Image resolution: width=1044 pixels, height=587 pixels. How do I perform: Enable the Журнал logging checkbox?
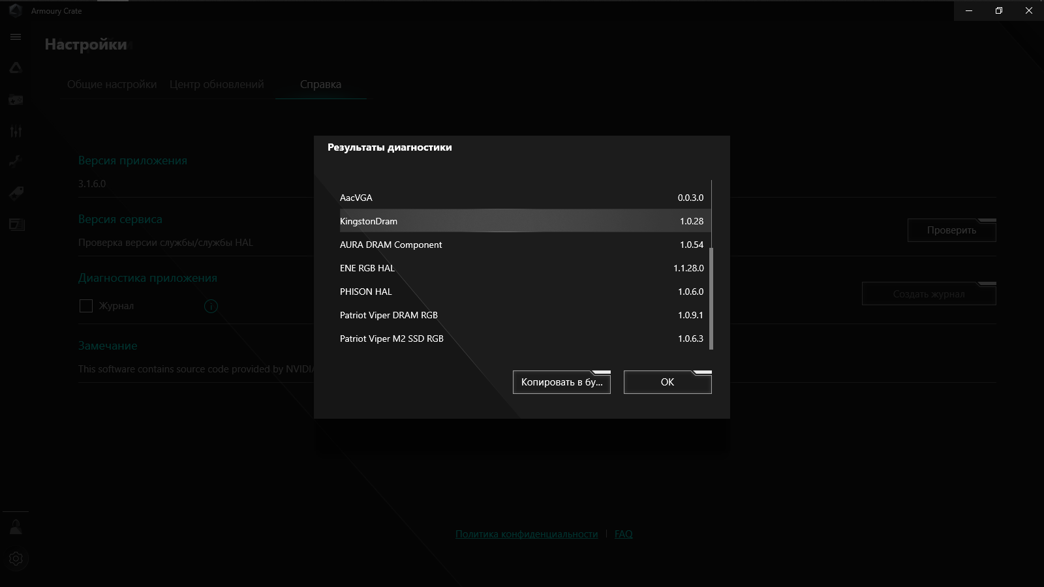pos(86,306)
